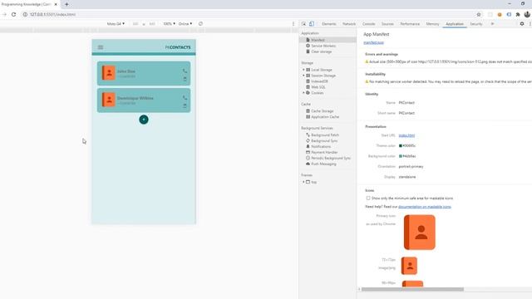
Task: Delete the contact listed below John Doe
Action: point(185,105)
